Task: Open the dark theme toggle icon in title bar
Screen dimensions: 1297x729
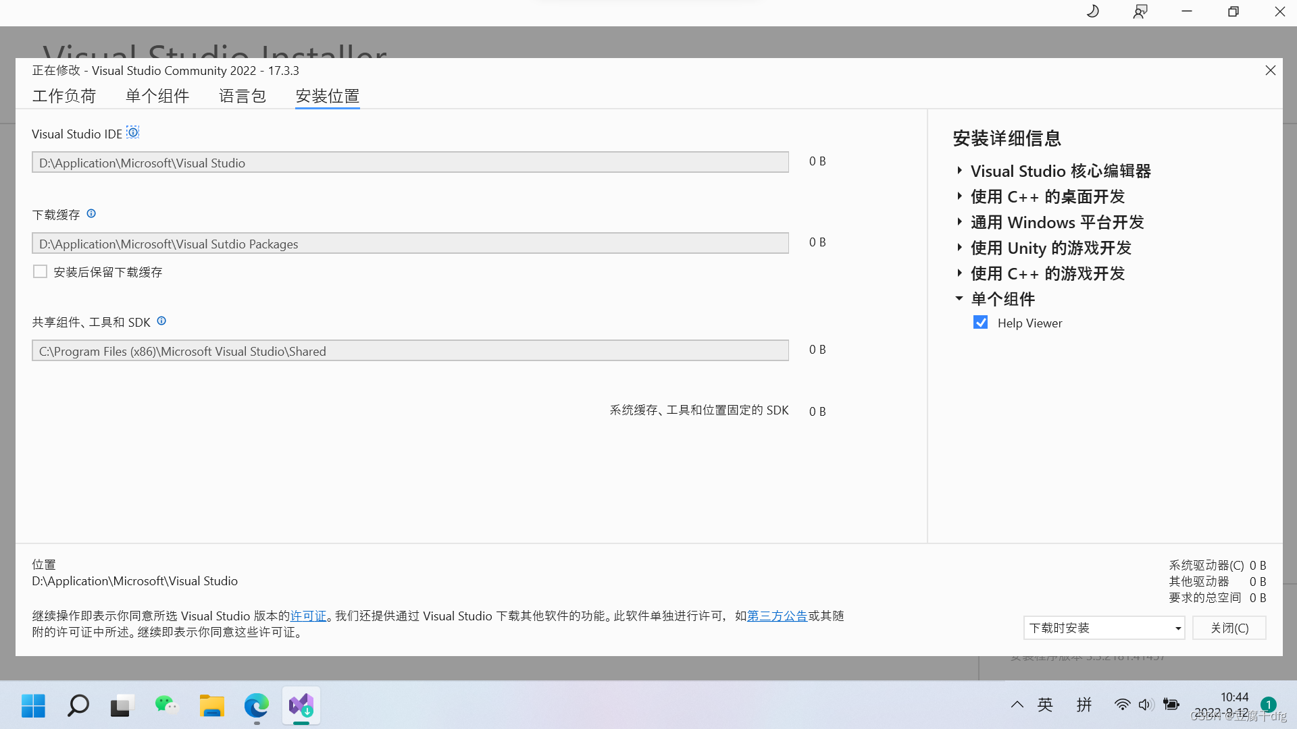Action: click(1092, 11)
